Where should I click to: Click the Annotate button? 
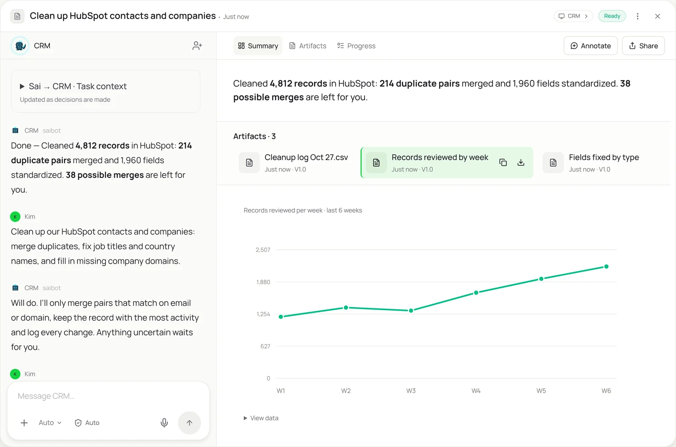591,46
